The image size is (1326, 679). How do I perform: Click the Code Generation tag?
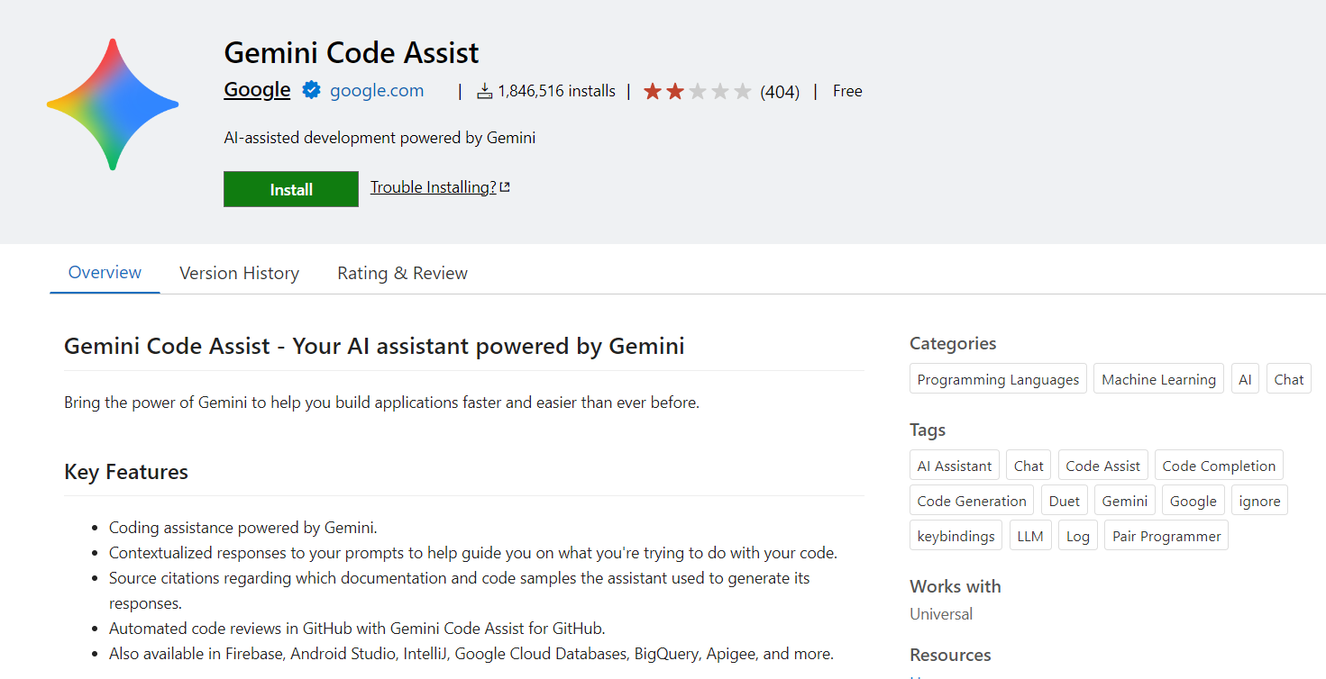pos(972,501)
